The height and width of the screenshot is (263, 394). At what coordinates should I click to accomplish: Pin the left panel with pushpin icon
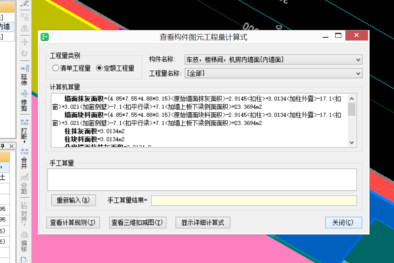(x=3, y=146)
